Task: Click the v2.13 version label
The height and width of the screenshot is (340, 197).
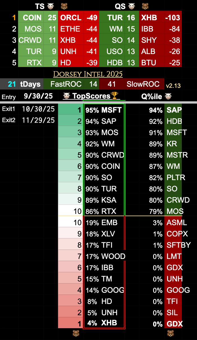Action: click(173, 86)
